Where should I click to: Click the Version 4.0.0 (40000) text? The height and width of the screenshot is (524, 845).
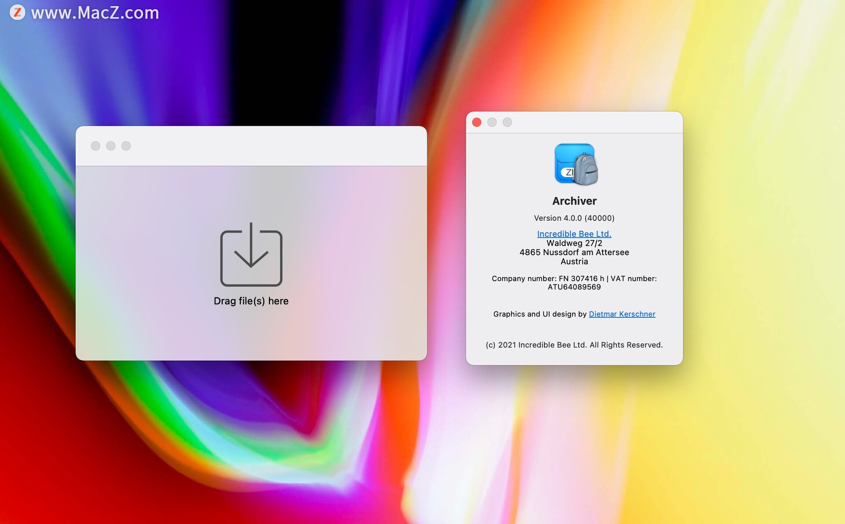pos(574,218)
